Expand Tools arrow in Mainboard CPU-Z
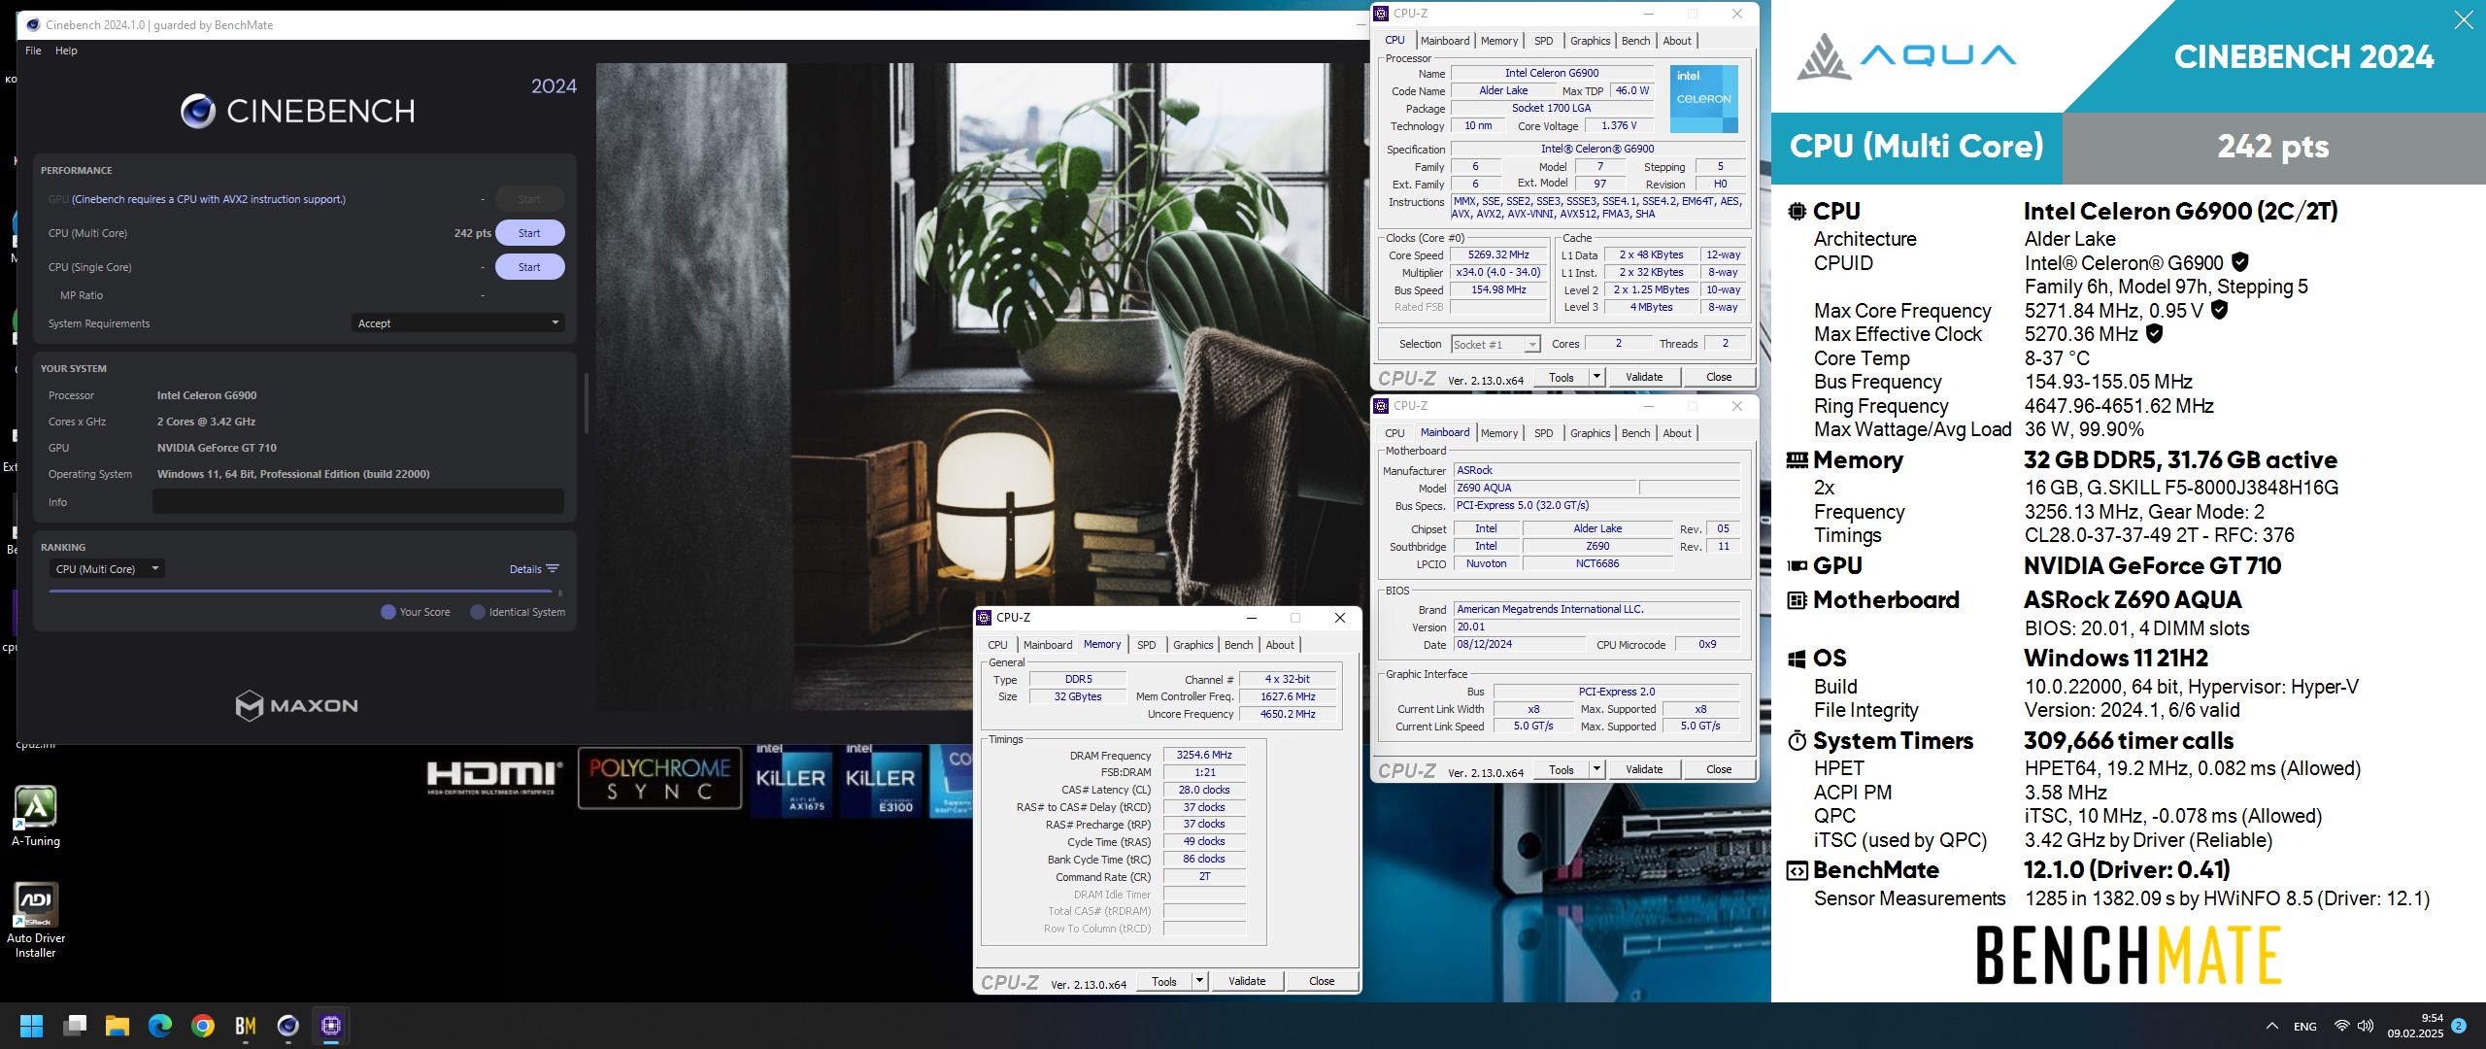The image size is (2486, 1049). click(1596, 769)
